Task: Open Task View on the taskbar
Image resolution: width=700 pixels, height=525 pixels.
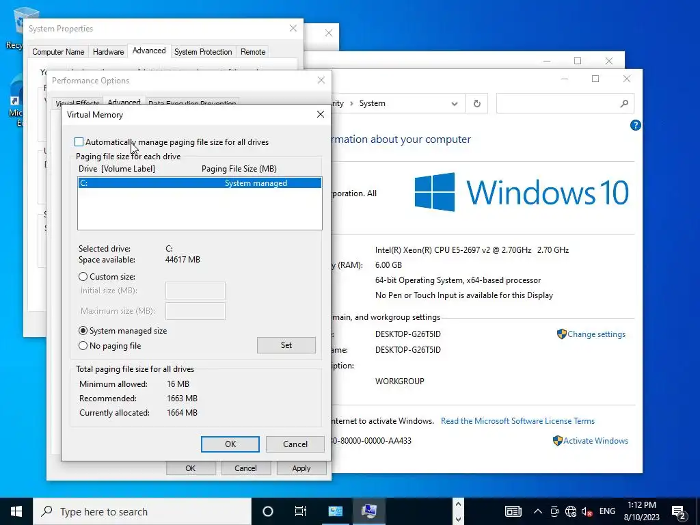Action: 301,511
